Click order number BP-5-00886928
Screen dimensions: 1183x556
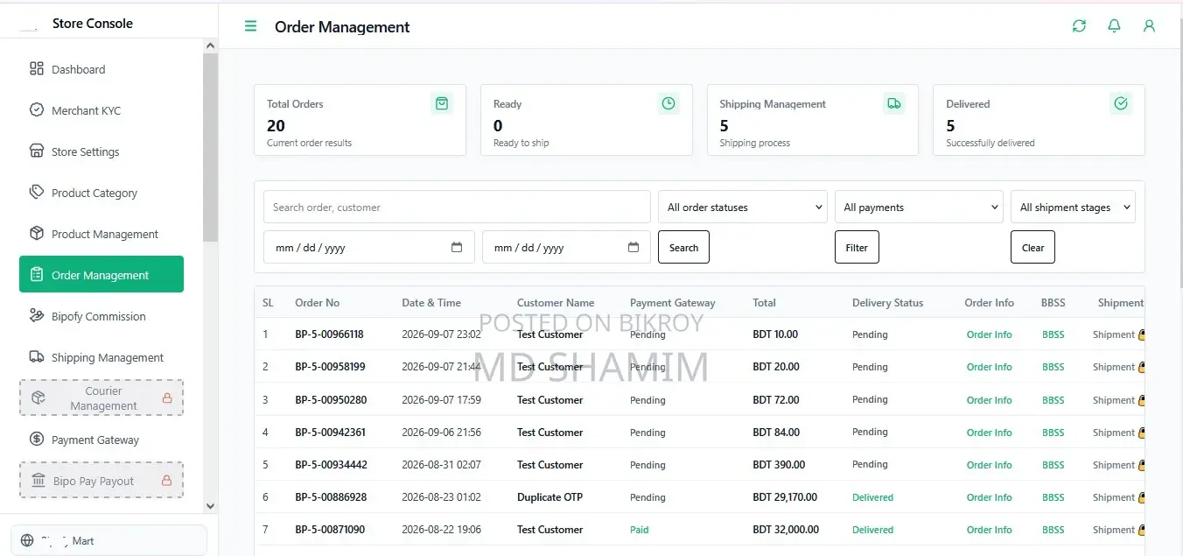coord(331,497)
